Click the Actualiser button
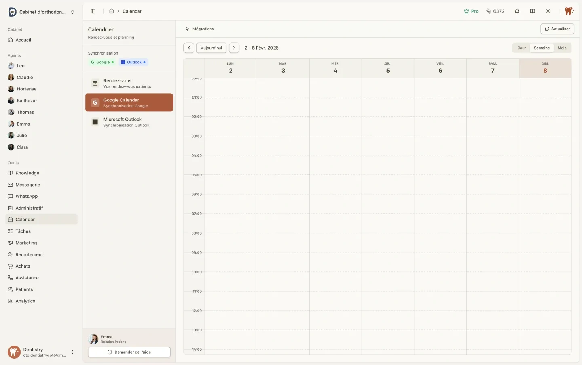The width and height of the screenshot is (582, 365). coord(557,29)
